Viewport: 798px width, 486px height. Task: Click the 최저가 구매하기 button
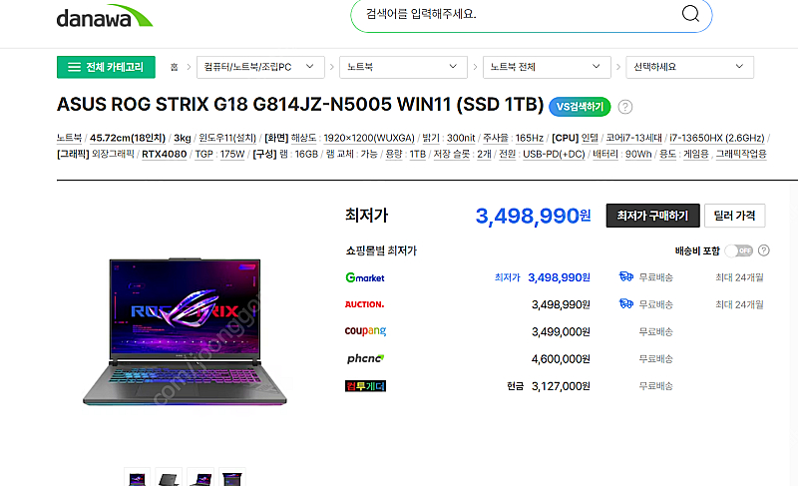coord(653,216)
